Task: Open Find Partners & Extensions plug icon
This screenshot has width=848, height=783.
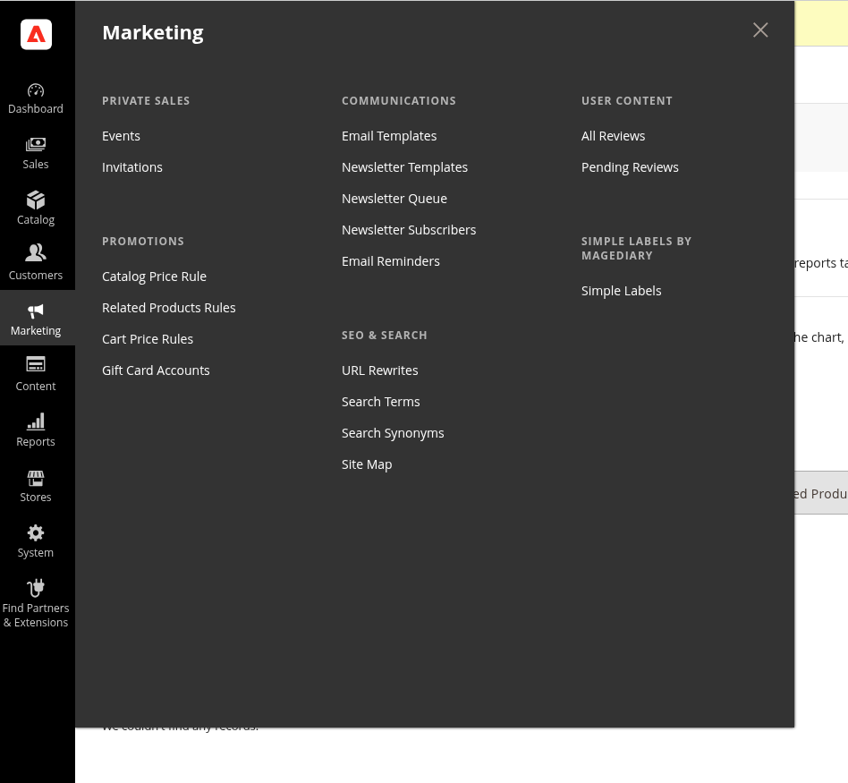Action: pos(36,588)
